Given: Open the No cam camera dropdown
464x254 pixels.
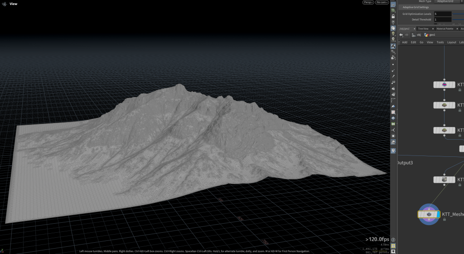Looking at the screenshot, I should tap(382, 2).
